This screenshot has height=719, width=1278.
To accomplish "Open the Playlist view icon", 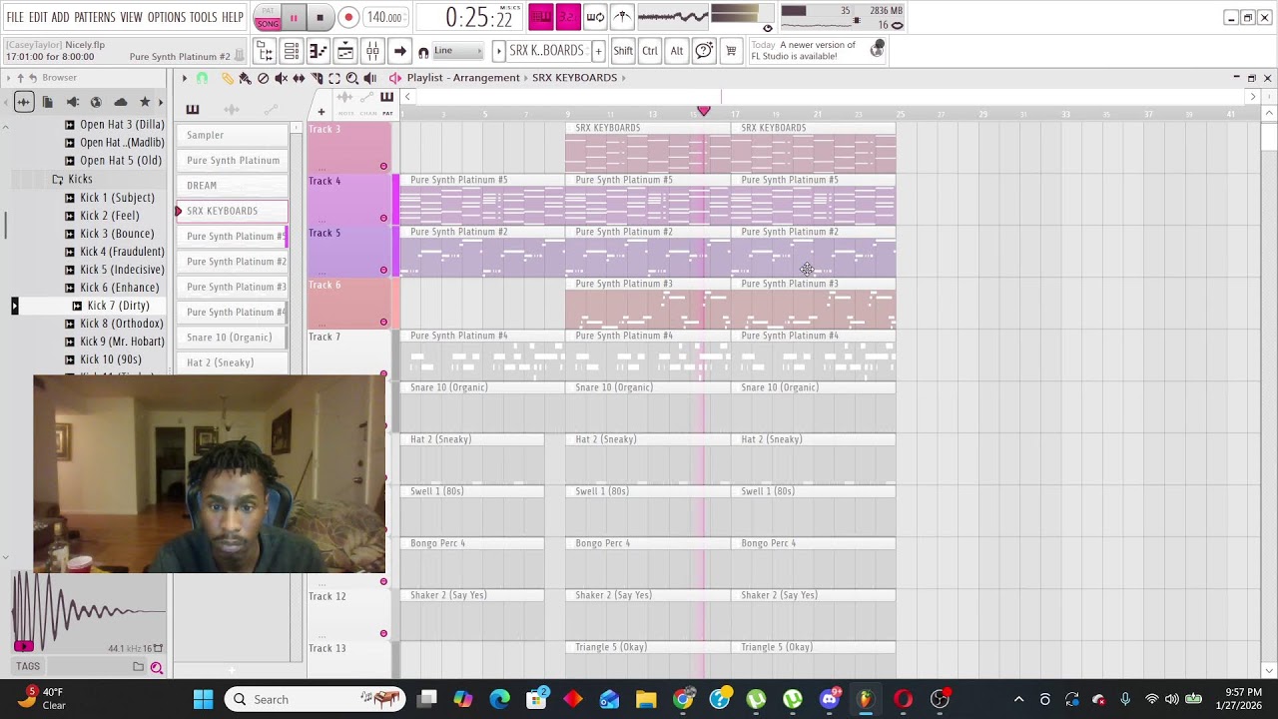I will (344, 51).
